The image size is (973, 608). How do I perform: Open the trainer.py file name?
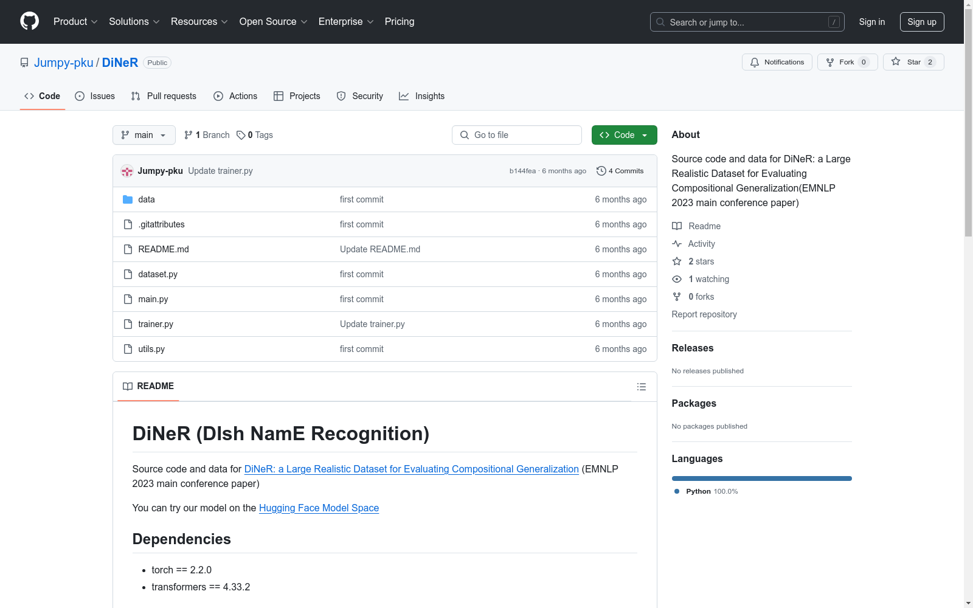(156, 324)
